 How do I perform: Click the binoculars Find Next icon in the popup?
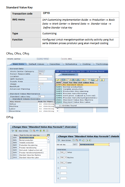[x=78, y=80]
